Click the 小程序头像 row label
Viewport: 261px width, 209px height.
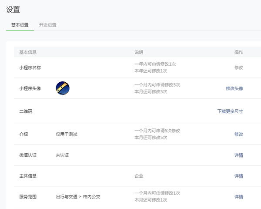coord(30,88)
